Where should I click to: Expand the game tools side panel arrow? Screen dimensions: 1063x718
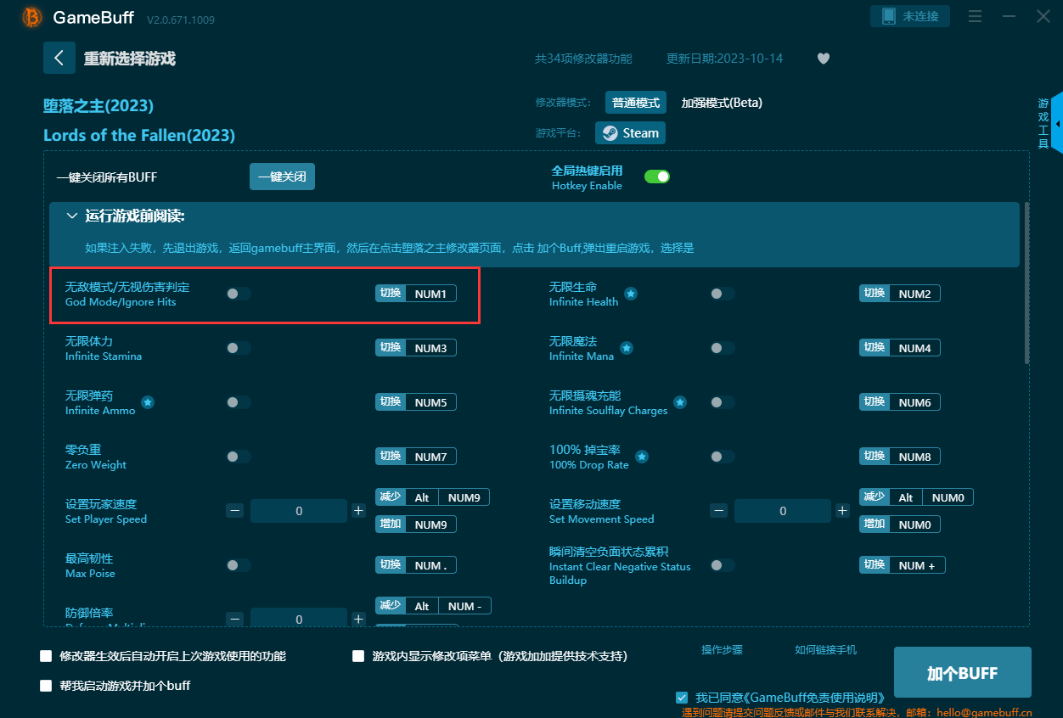pos(1057,124)
